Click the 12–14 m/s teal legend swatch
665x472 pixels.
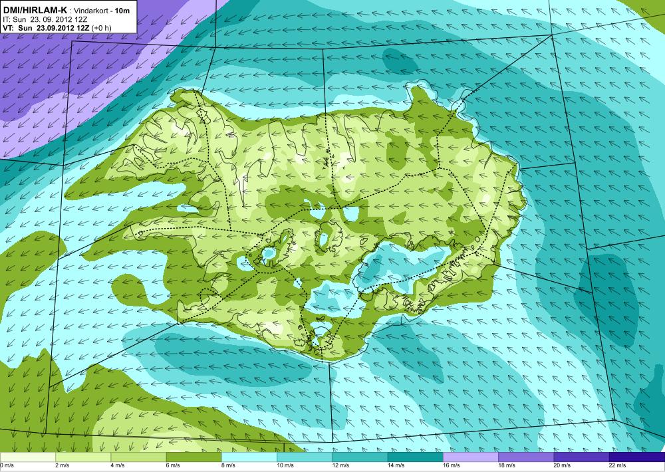[x=360, y=457]
